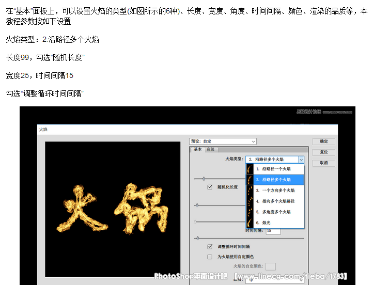Select 1. 沿路径一个火焰 option

(x=275, y=169)
